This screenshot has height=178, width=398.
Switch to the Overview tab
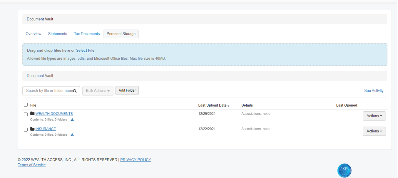tap(34, 34)
